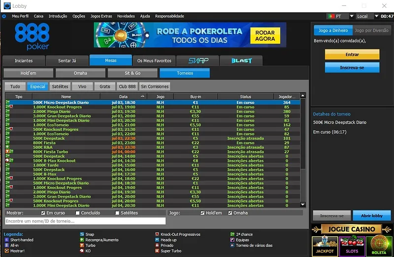The image size is (394, 257).
Task: Sort tournaments by the Data column
Action: click(x=123, y=97)
